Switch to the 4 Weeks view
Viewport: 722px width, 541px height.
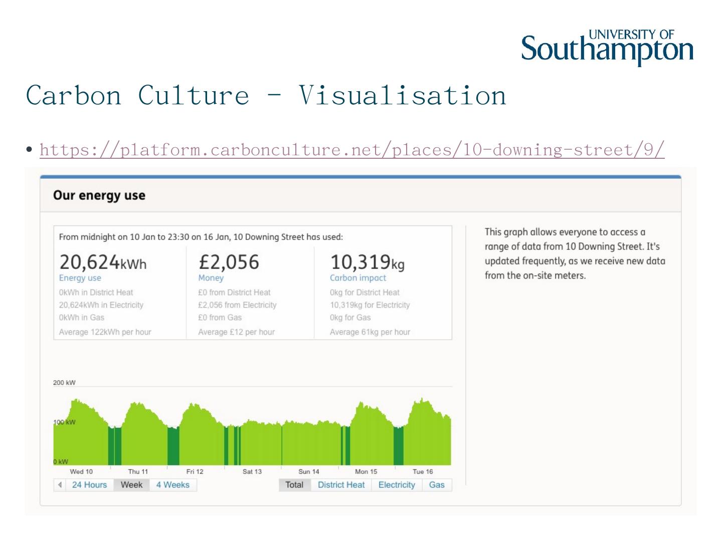click(172, 485)
